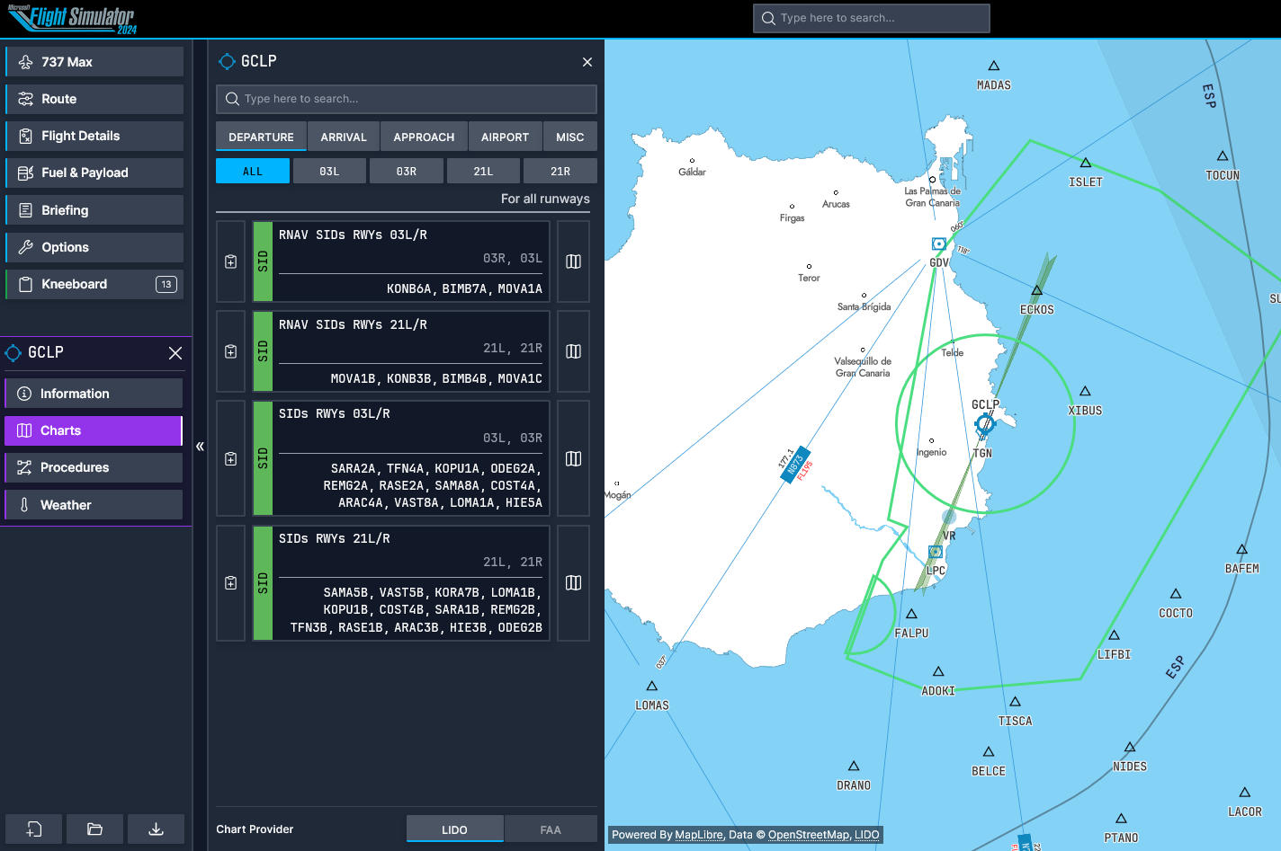Screen dimensions: 1281x851
Task: Open map view for RNAV SIDs 21L/R
Action: (x=573, y=351)
